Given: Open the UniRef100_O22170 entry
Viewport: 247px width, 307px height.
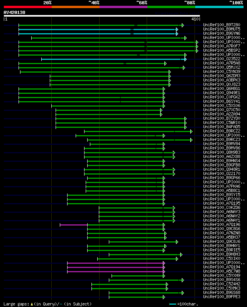Looking at the screenshot, I should (x=222, y=173).
